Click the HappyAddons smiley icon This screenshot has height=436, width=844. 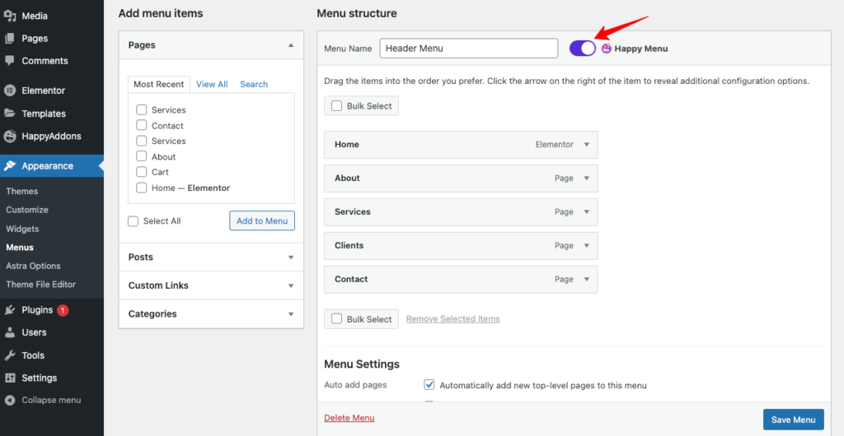[x=10, y=137]
